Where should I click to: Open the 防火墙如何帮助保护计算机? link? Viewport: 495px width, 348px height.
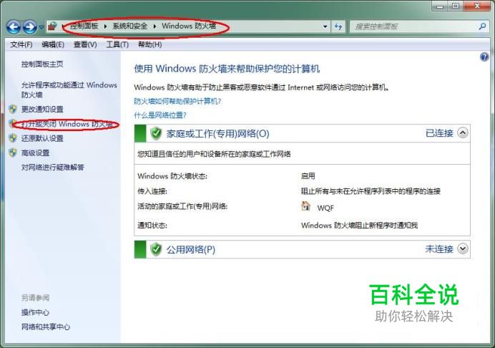(177, 101)
